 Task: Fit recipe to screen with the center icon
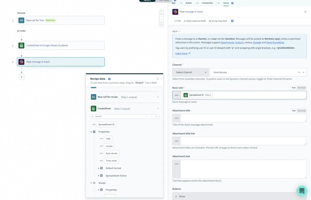161,25
